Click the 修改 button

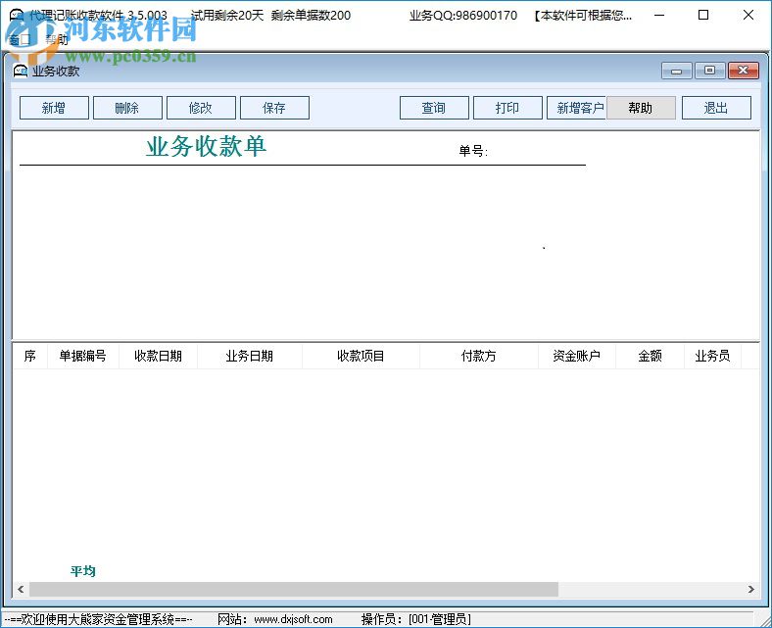coord(201,108)
